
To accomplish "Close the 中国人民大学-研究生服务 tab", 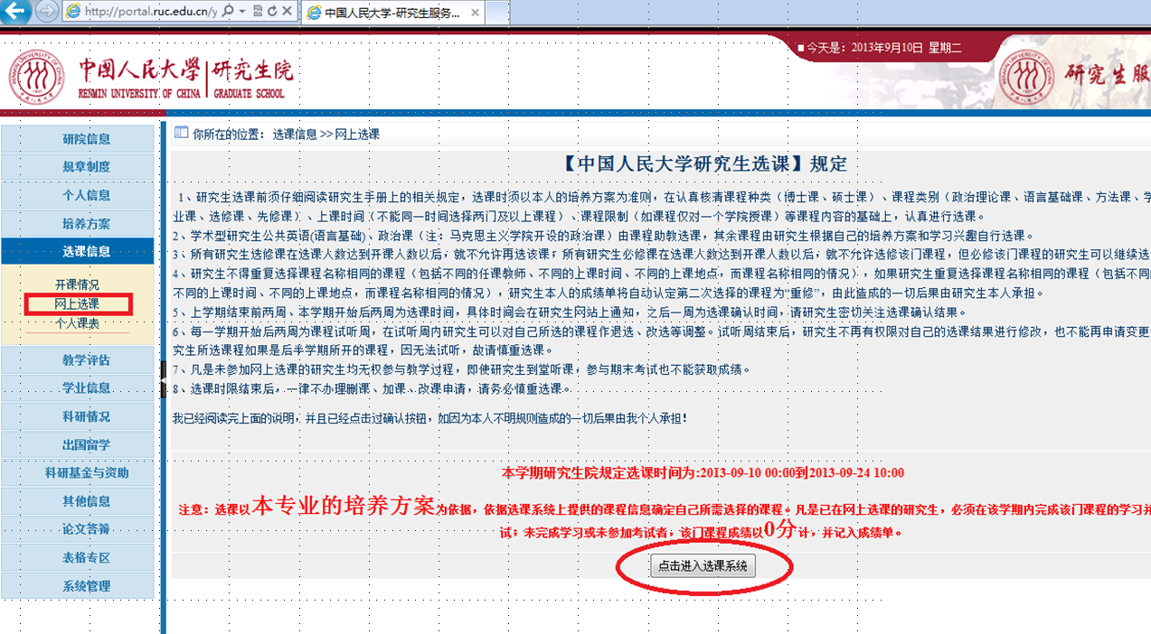I will (x=476, y=13).
